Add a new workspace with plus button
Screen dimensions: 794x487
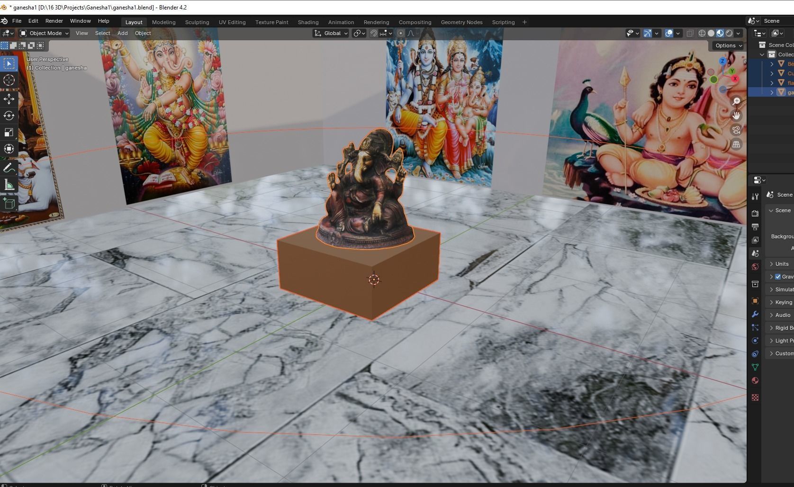click(524, 22)
